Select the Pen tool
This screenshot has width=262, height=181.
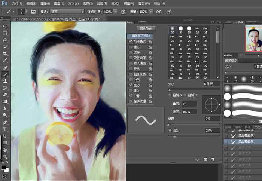click(5, 122)
